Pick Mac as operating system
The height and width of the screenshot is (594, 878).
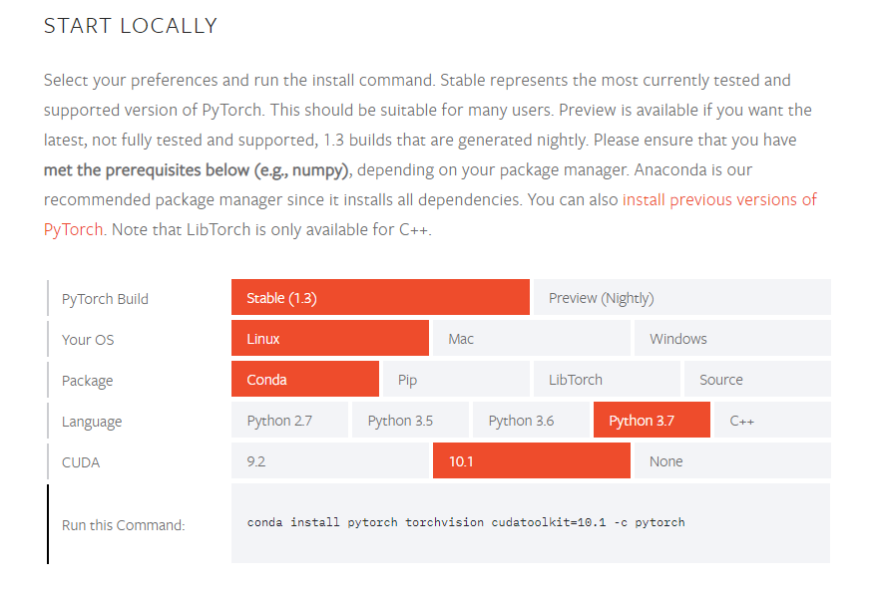532,339
